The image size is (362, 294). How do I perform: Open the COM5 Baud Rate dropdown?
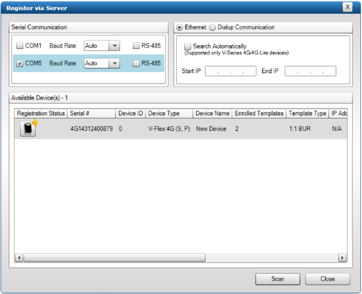click(x=114, y=64)
